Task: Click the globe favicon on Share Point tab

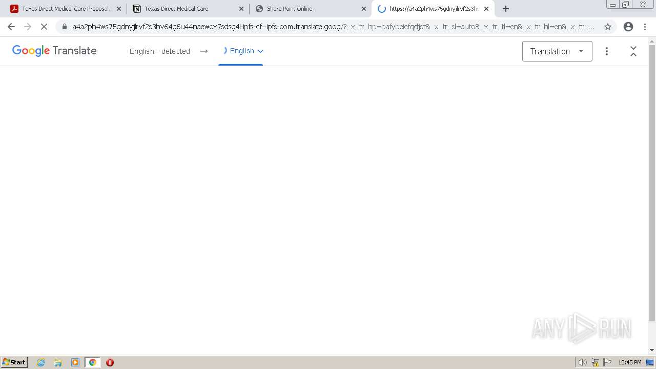Action: (x=259, y=9)
